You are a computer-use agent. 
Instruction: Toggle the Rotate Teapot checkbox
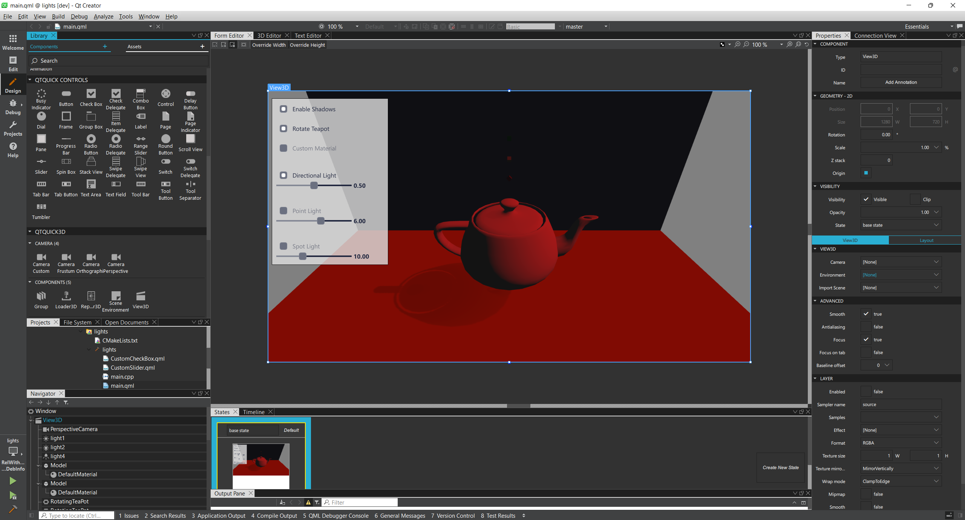(x=284, y=129)
